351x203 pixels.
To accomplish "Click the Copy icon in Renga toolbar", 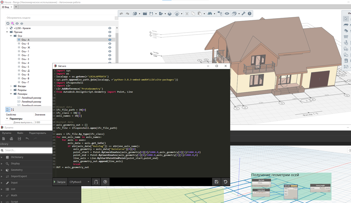I will click(x=193, y=14).
